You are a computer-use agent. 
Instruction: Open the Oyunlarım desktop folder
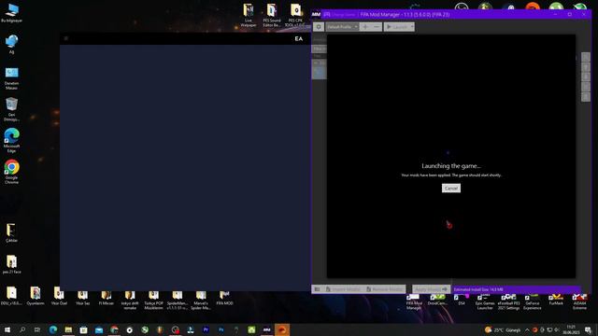[x=36, y=297]
